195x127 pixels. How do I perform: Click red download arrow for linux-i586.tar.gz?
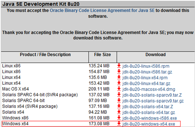[119, 71]
